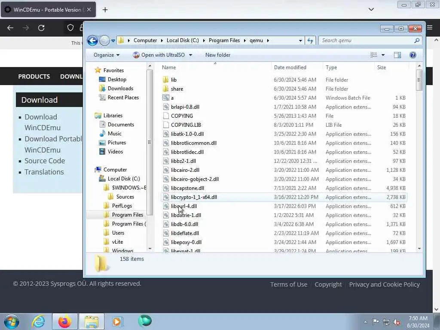Open Documents library
The image size is (440, 330).
[x=121, y=125]
